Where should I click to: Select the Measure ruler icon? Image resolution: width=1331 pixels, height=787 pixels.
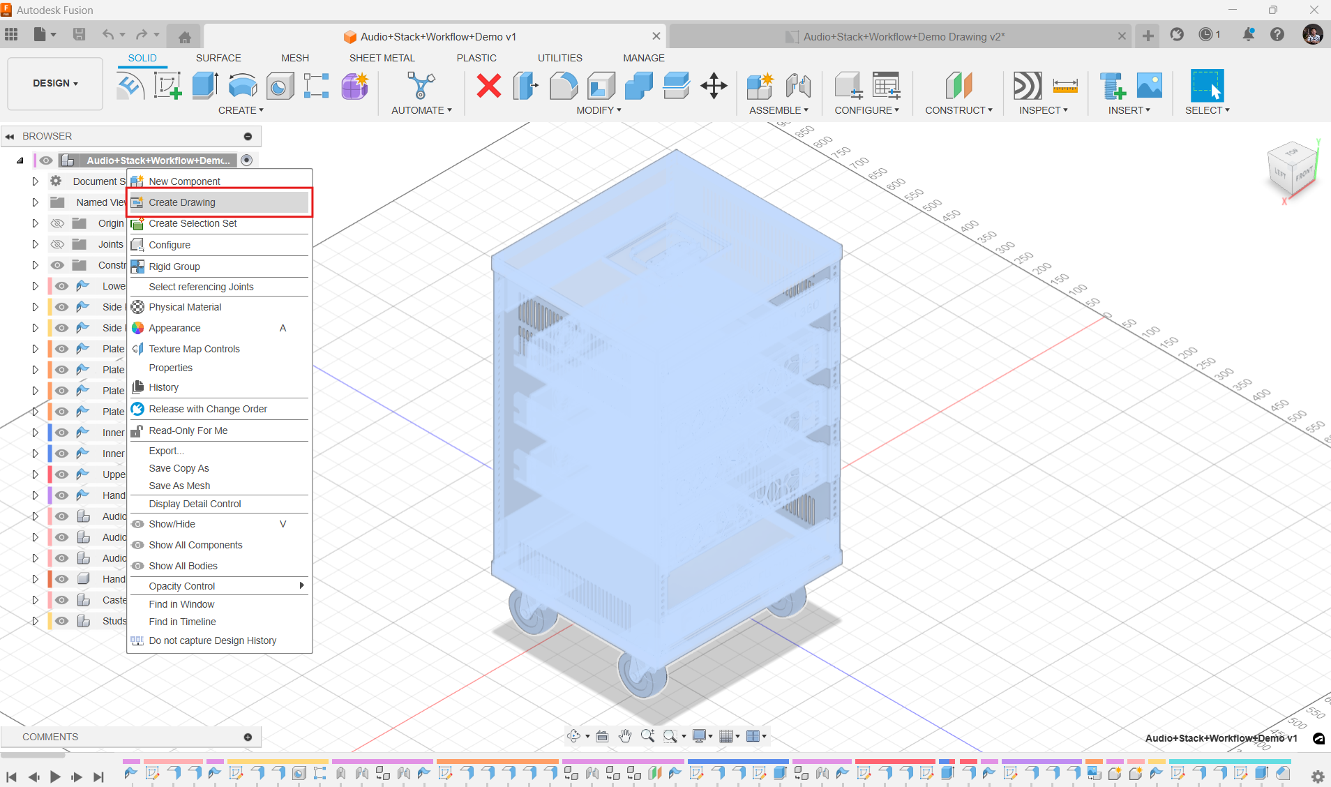[x=1065, y=86]
